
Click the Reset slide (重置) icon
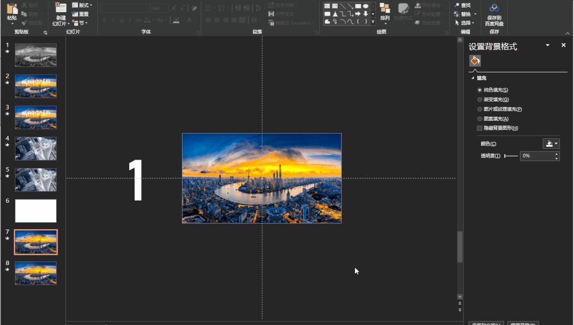point(75,14)
